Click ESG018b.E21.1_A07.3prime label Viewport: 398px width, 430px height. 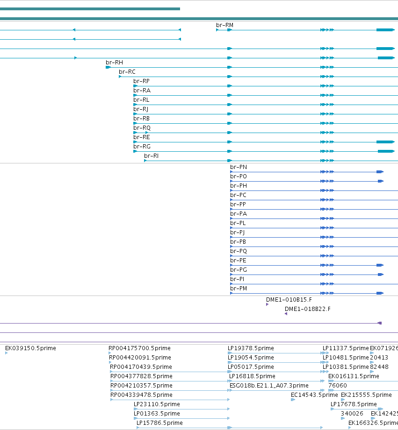pos(269,385)
